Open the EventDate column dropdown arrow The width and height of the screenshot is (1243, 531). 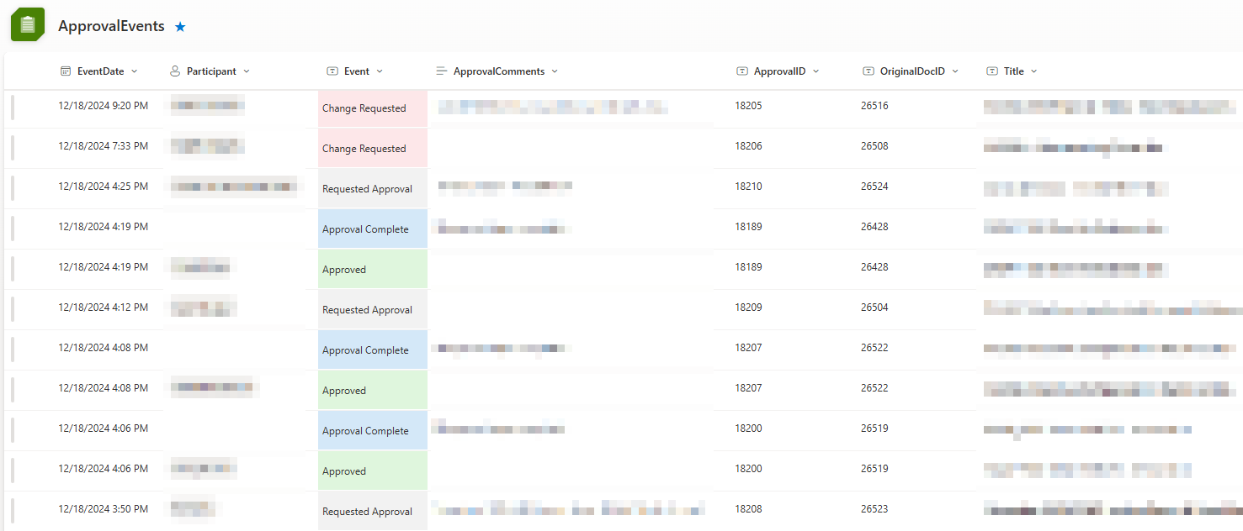135,71
